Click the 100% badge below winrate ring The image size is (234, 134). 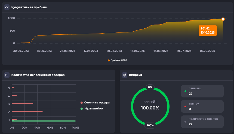[x=150, y=126]
